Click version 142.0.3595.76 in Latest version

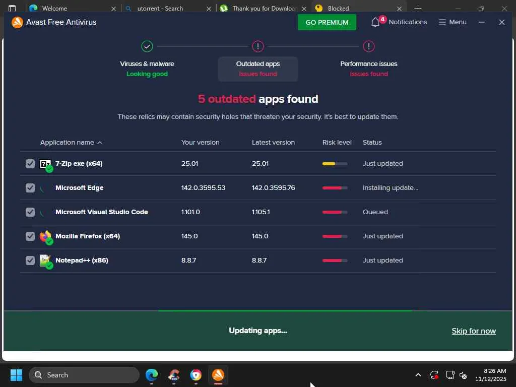273,188
